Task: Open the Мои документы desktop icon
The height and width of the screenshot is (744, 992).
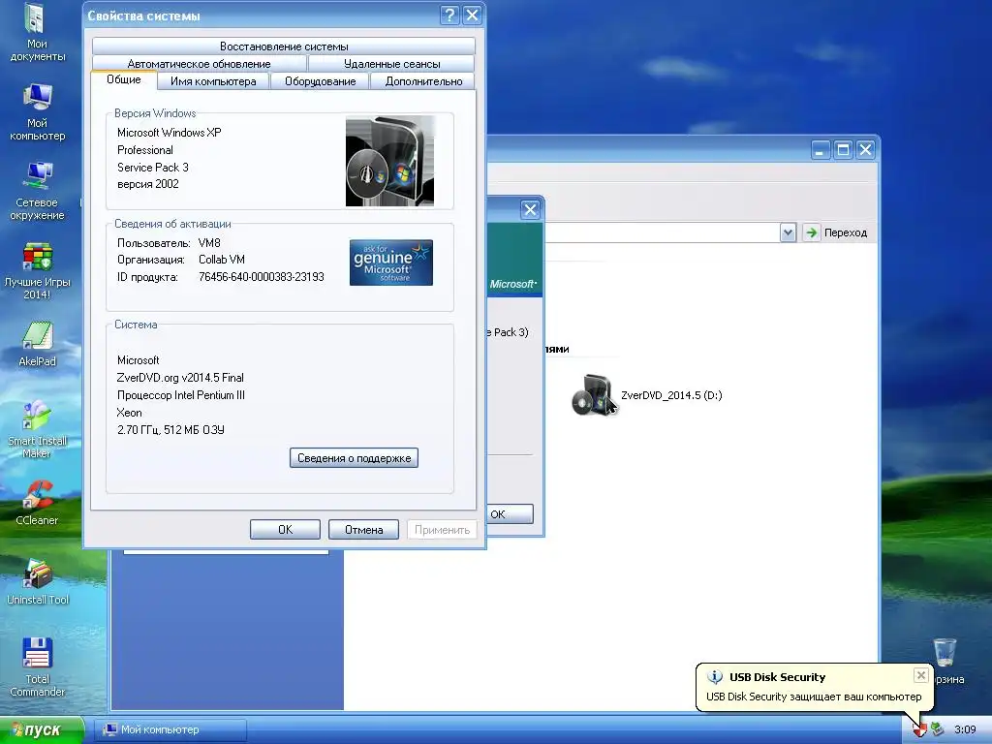Action: (37, 33)
